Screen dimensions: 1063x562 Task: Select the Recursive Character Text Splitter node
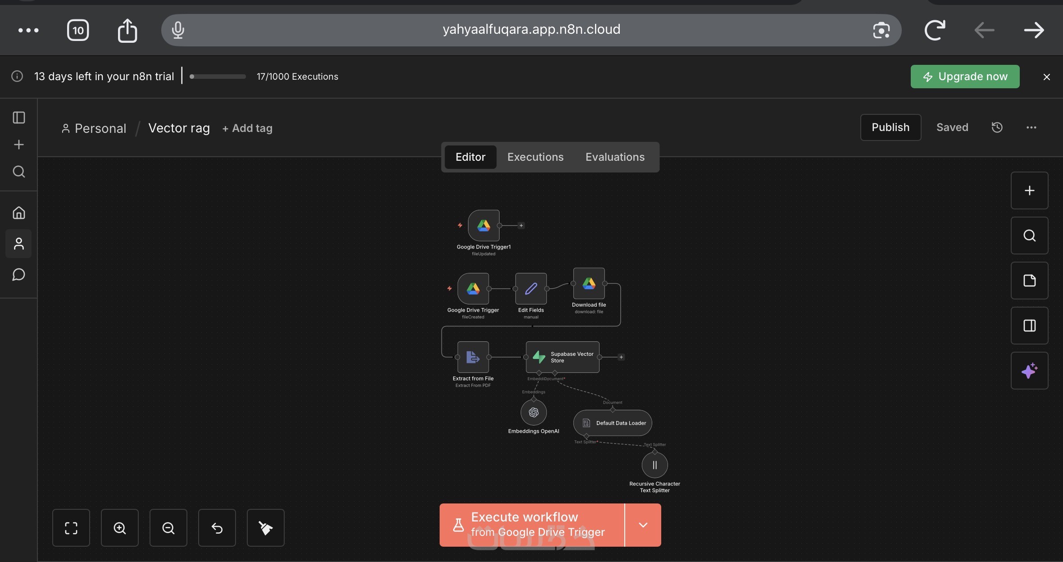(654, 465)
